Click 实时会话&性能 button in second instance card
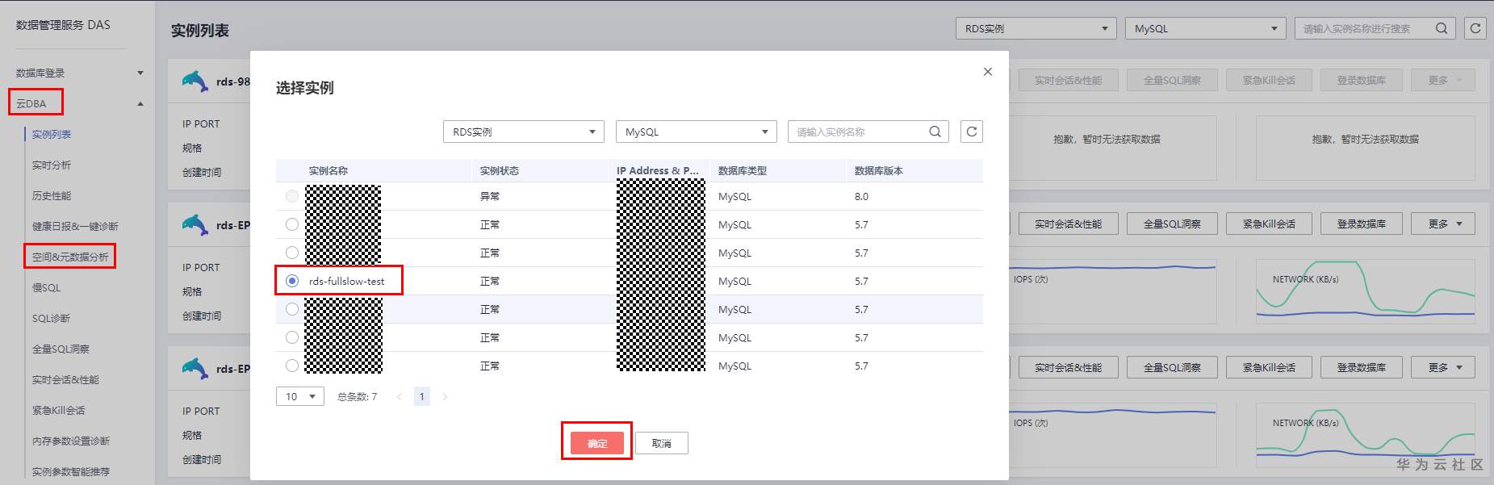Screen dimensions: 1494x485 1068,224
